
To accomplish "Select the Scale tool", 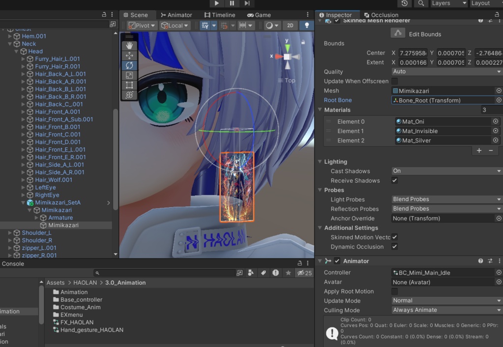I will (129, 75).
